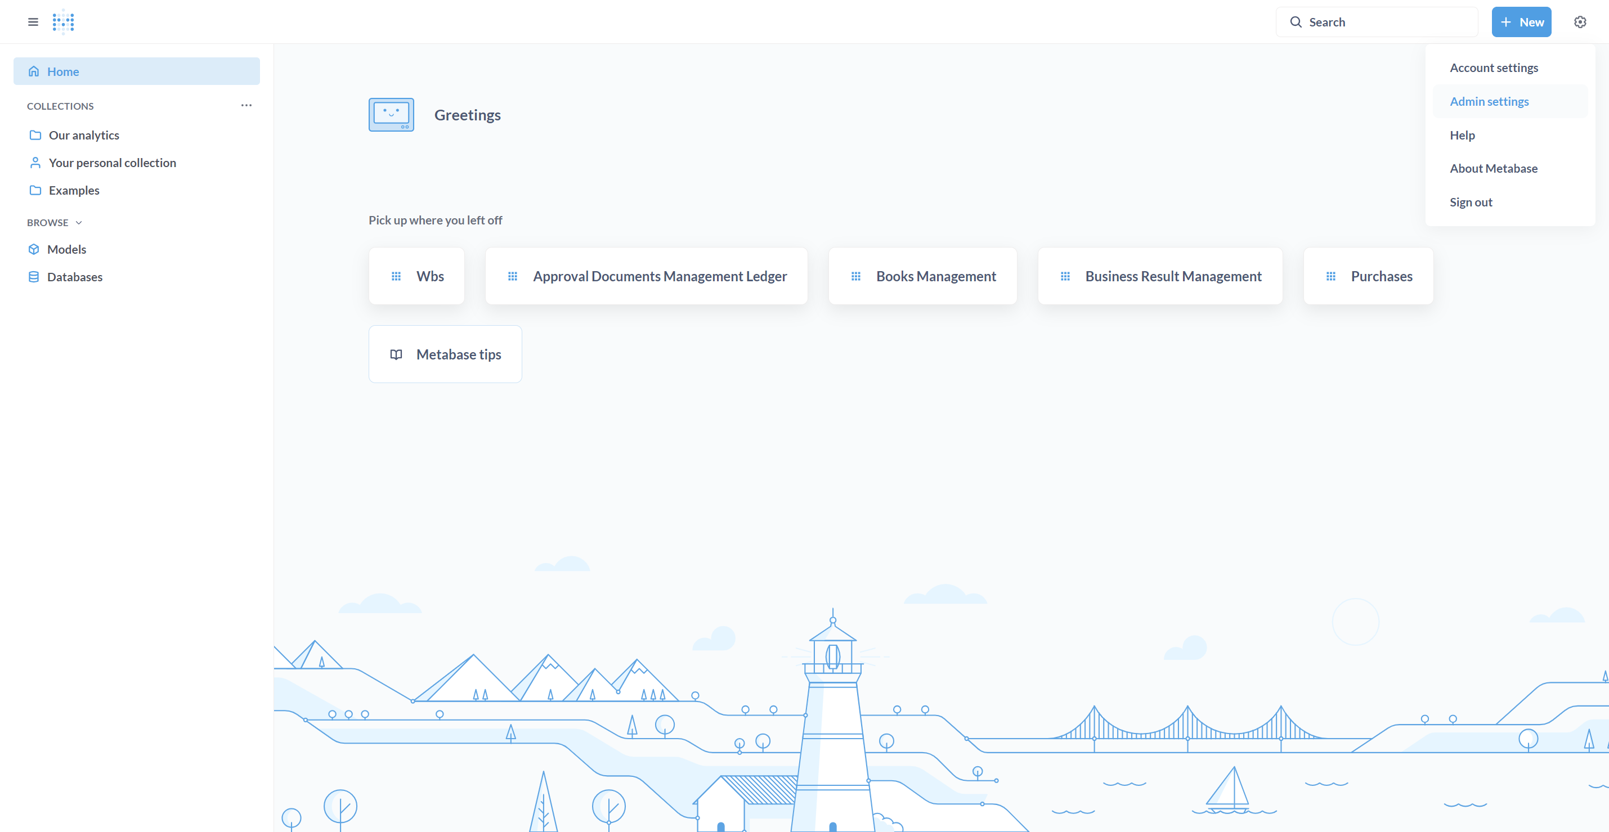The width and height of the screenshot is (1609, 832).
Task: Open Your personal collection
Action: pyautogui.click(x=136, y=162)
